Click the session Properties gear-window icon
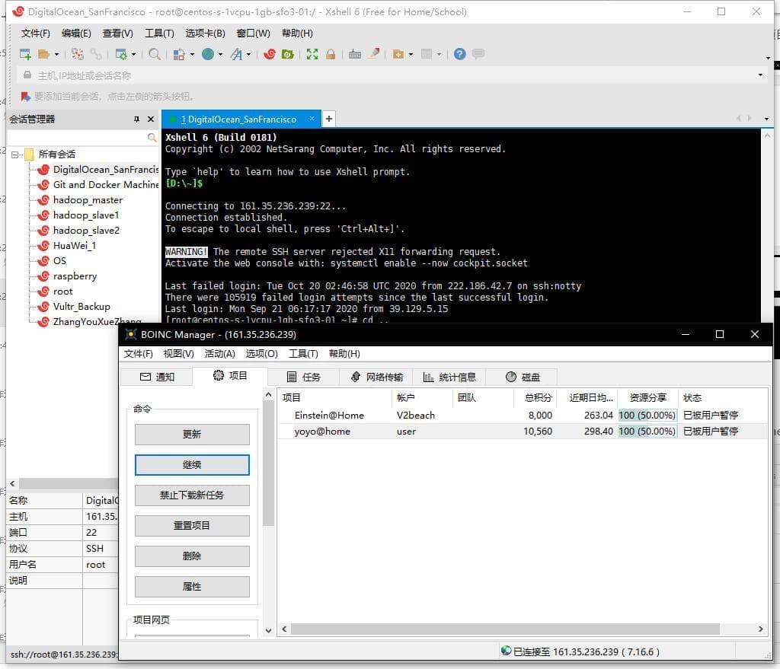The height and width of the screenshot is (669, 780). click(121, 54)
